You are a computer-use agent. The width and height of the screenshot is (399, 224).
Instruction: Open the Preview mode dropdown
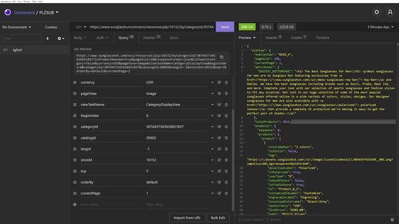[x=247, y=37]
